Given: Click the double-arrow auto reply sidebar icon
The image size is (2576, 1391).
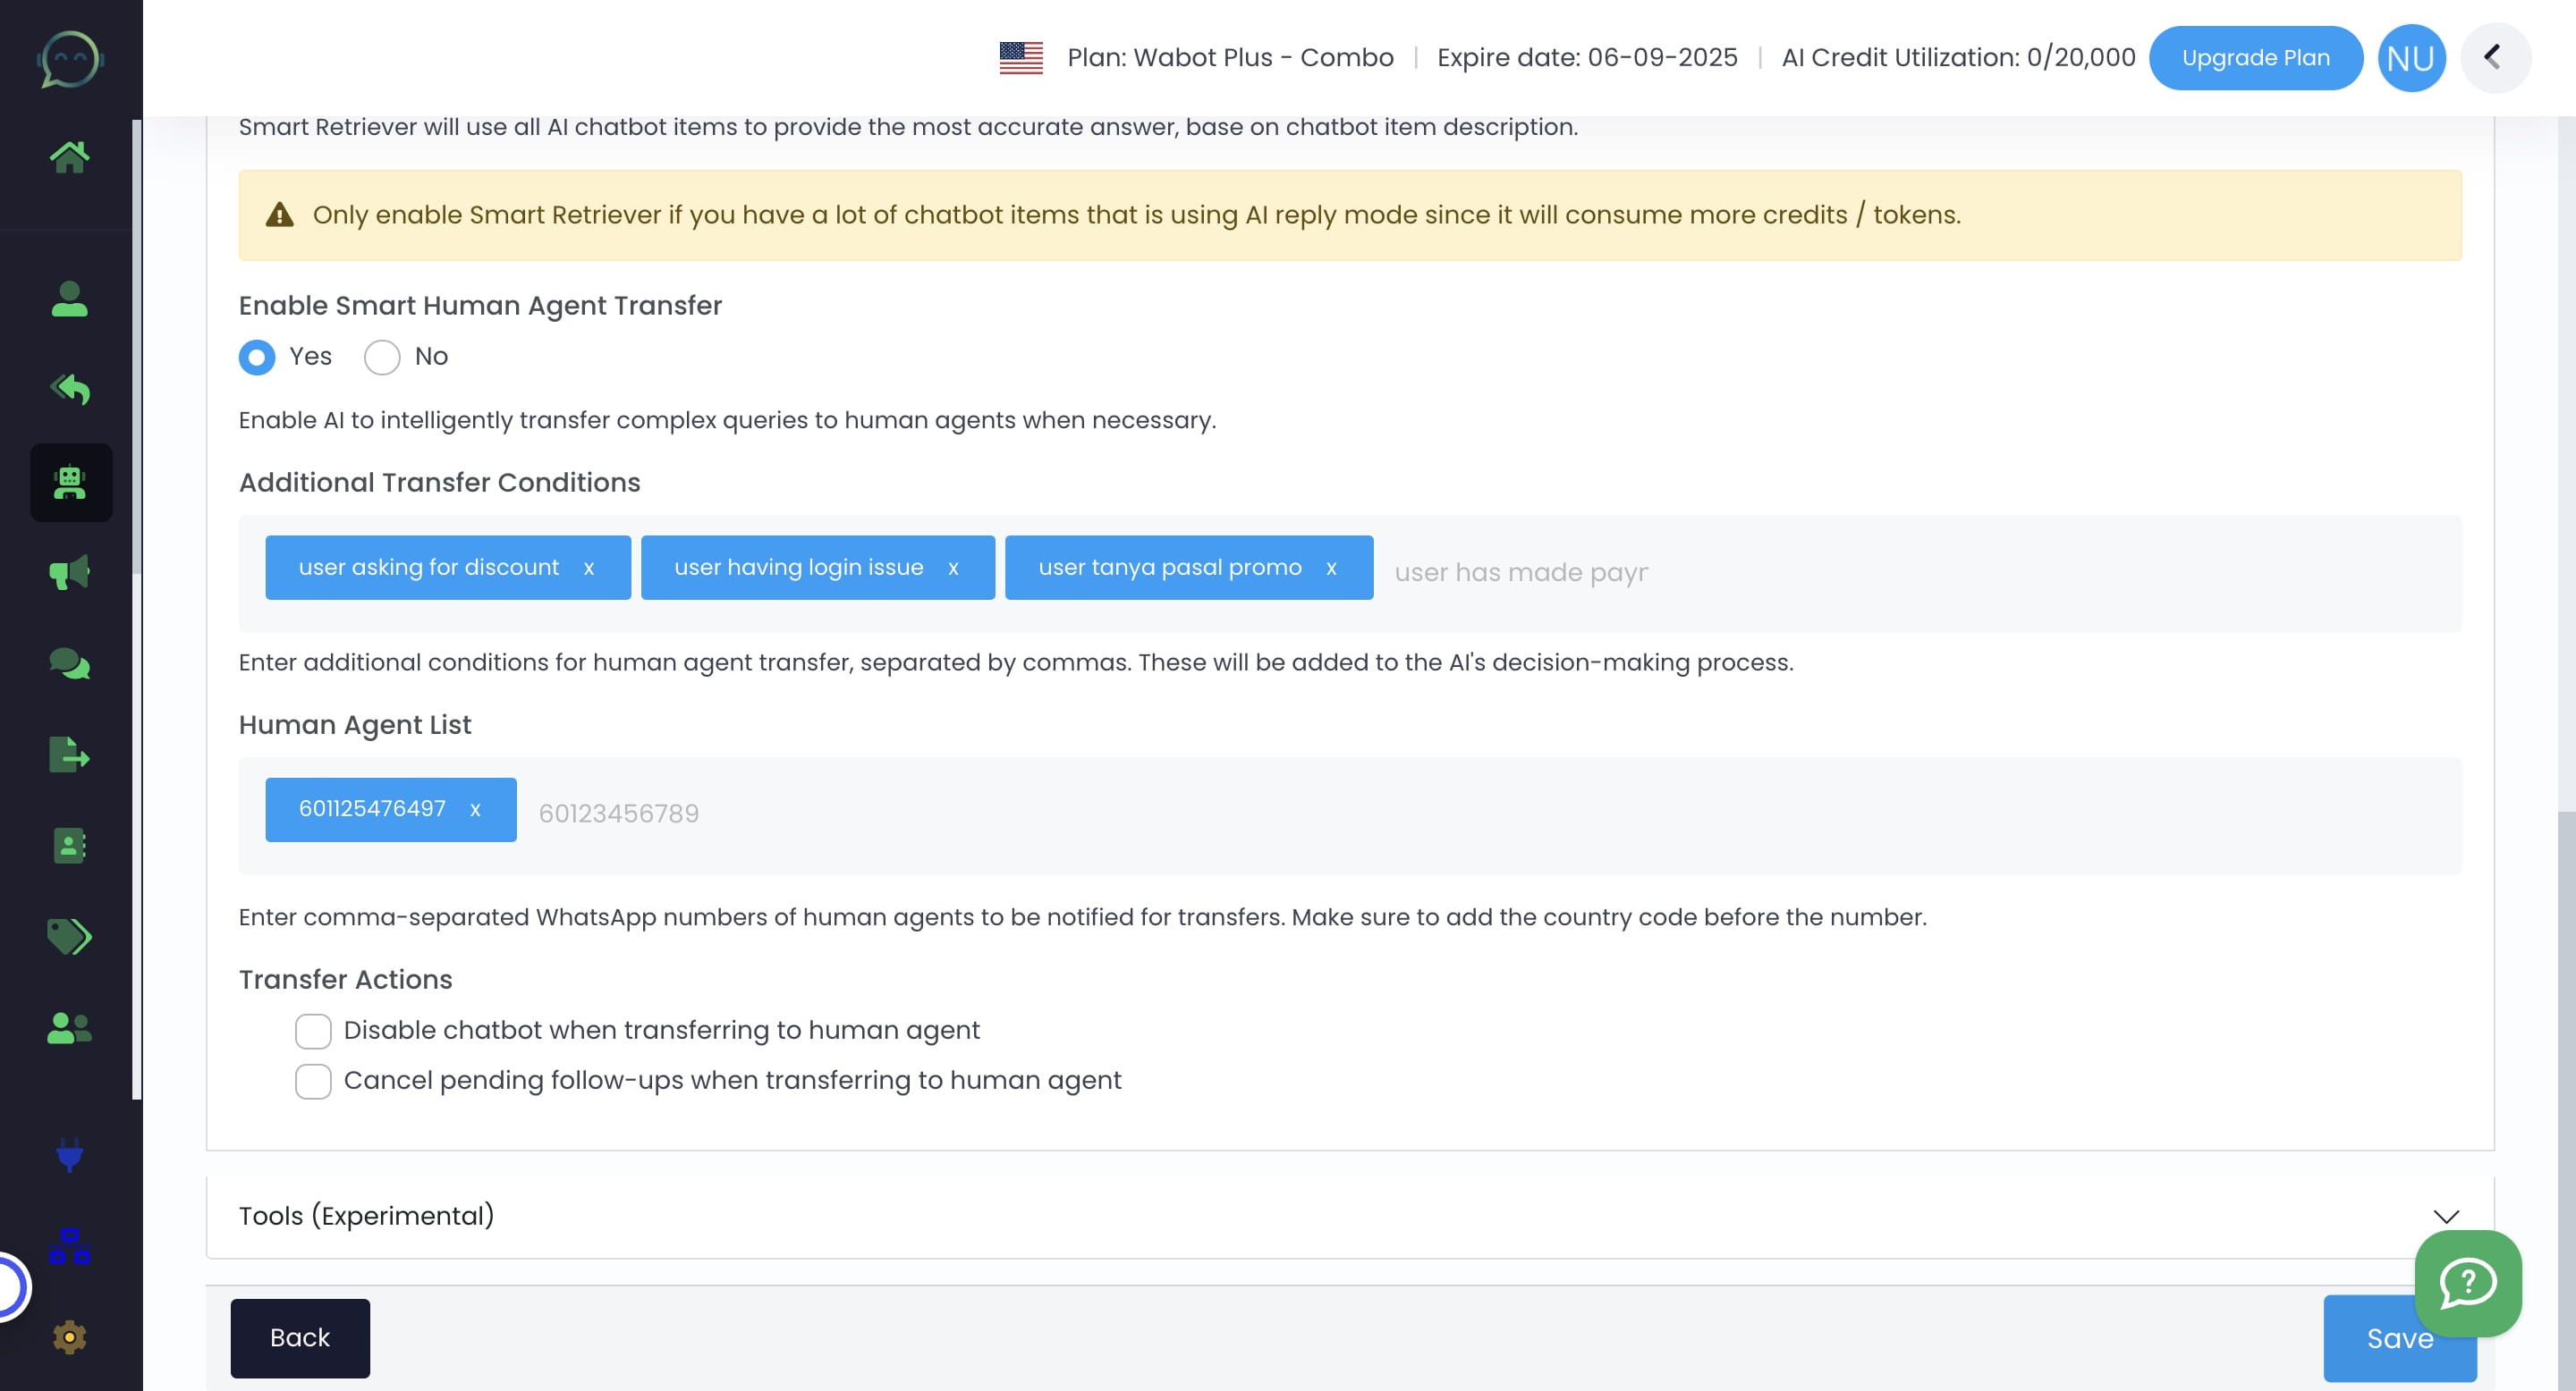Looking at the screenshot, I should click(x=69, y=389).
